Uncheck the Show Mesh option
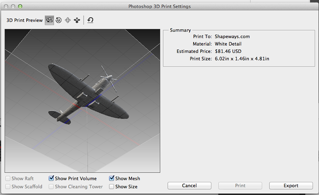 pyautogui.click(x=111, y=178)
